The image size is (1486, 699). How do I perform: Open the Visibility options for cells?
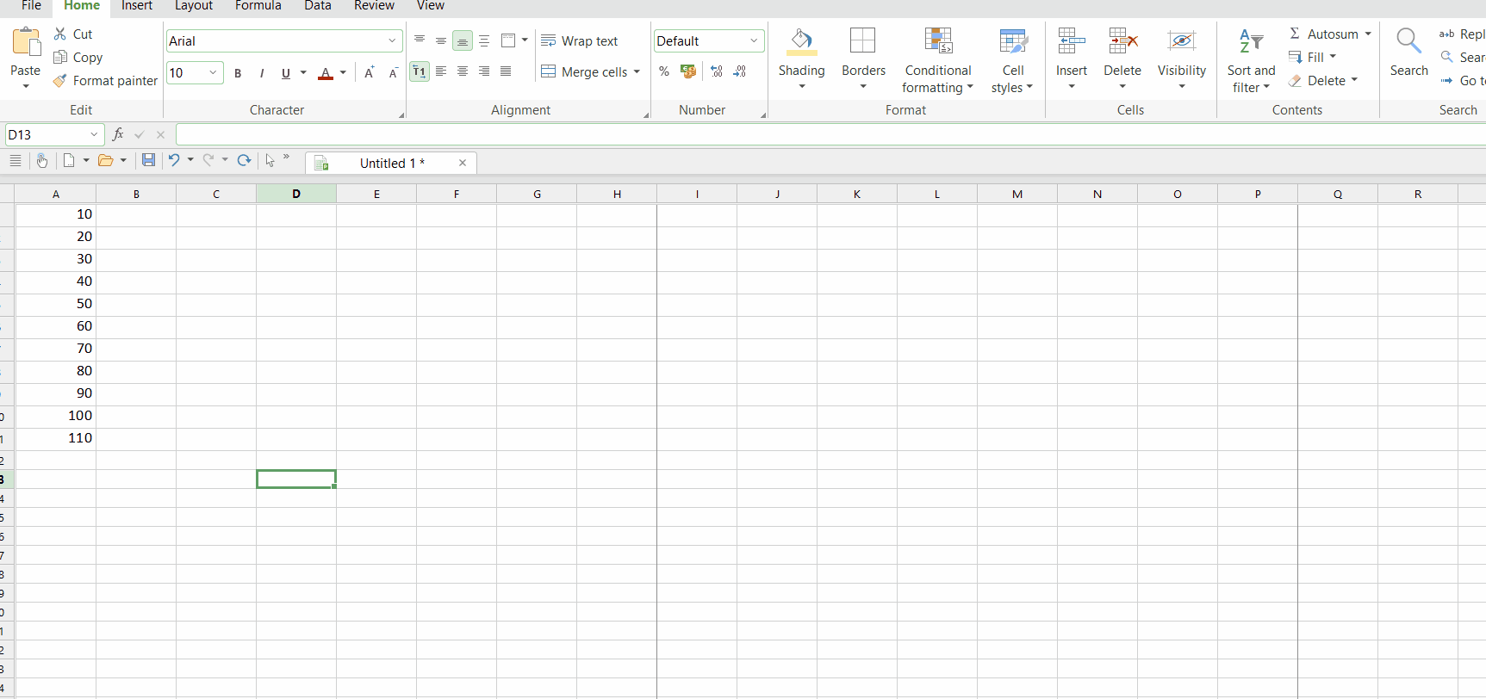pyautogui.click(x=1181, y=59)
